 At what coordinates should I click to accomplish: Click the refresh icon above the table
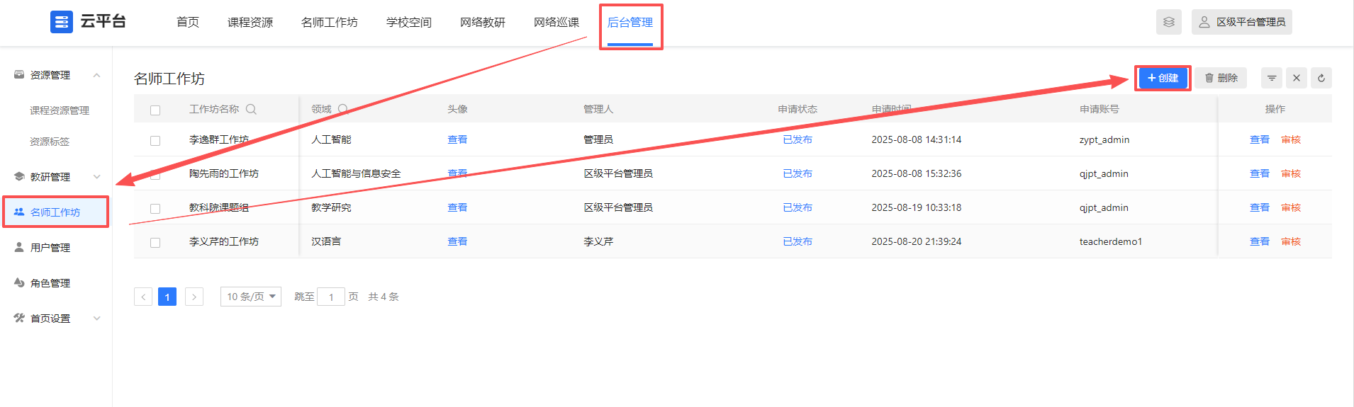point(1321,78)
